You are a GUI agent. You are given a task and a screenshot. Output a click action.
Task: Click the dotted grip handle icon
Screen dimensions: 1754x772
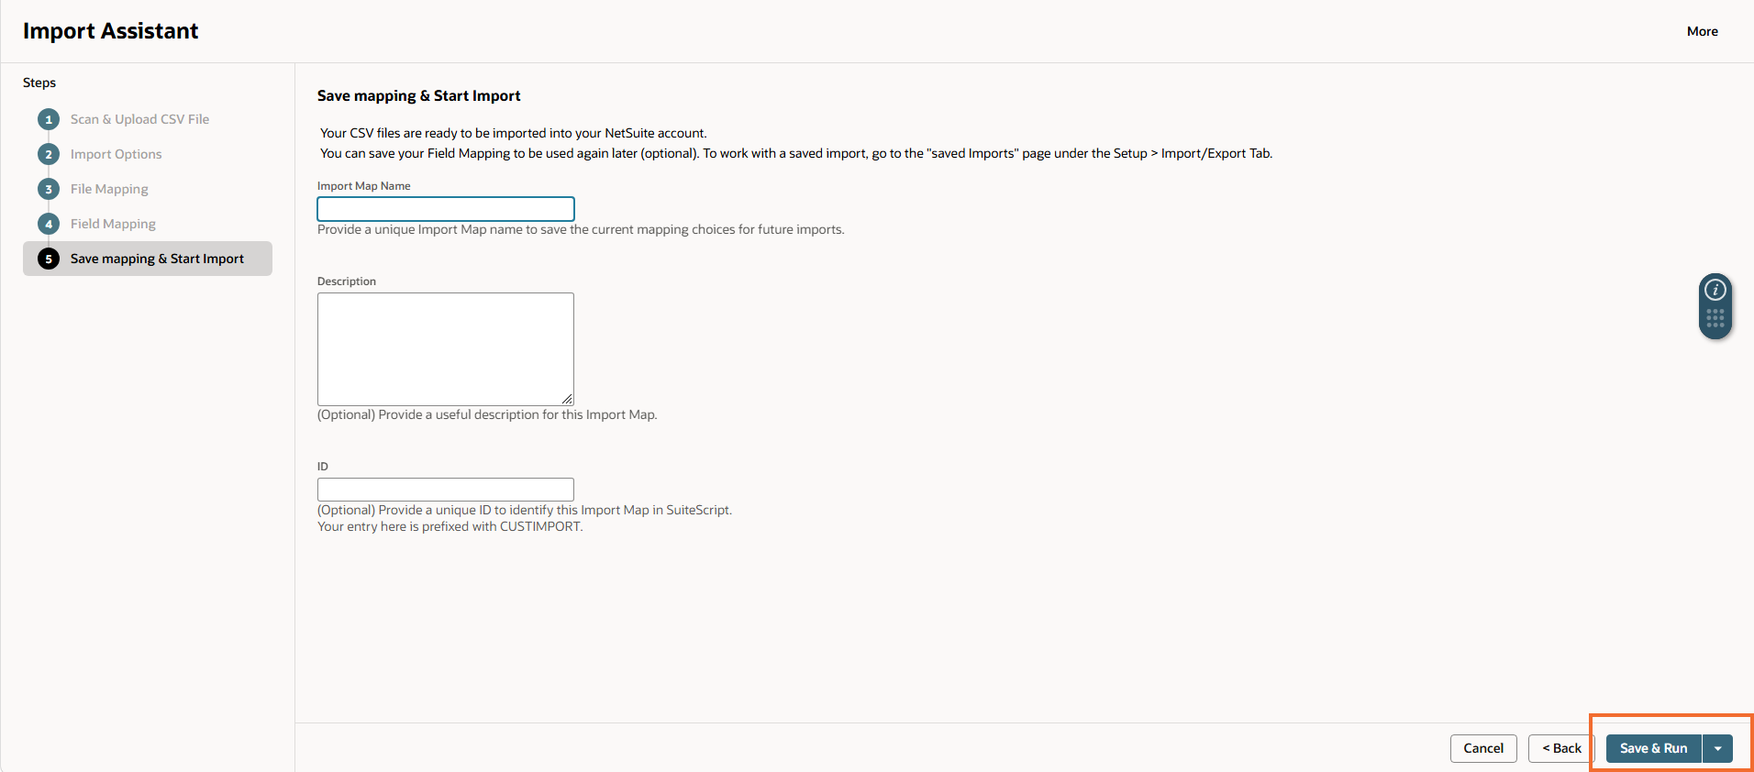(x=1715, y=318)
